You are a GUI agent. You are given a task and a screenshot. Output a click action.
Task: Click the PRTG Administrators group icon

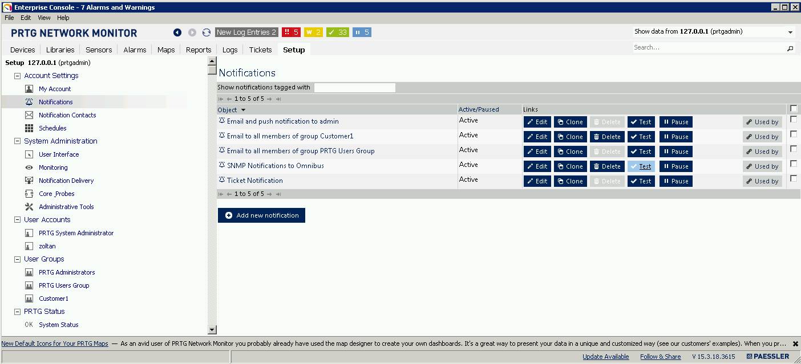(x=29, y=272)
